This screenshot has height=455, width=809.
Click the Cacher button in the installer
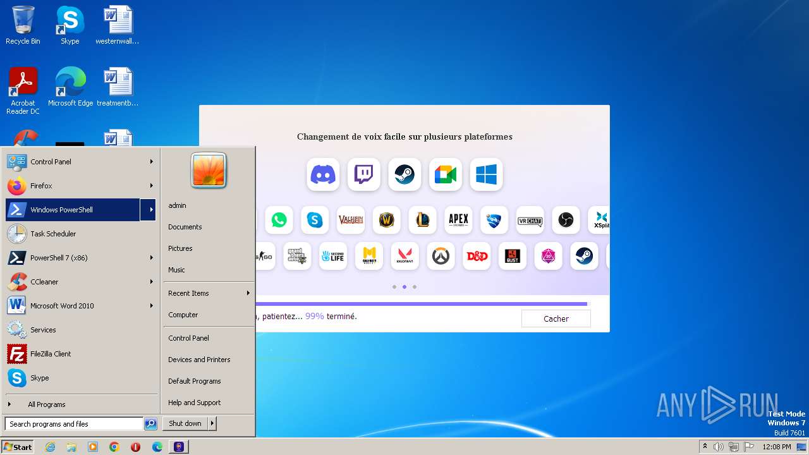coord(556,318)
